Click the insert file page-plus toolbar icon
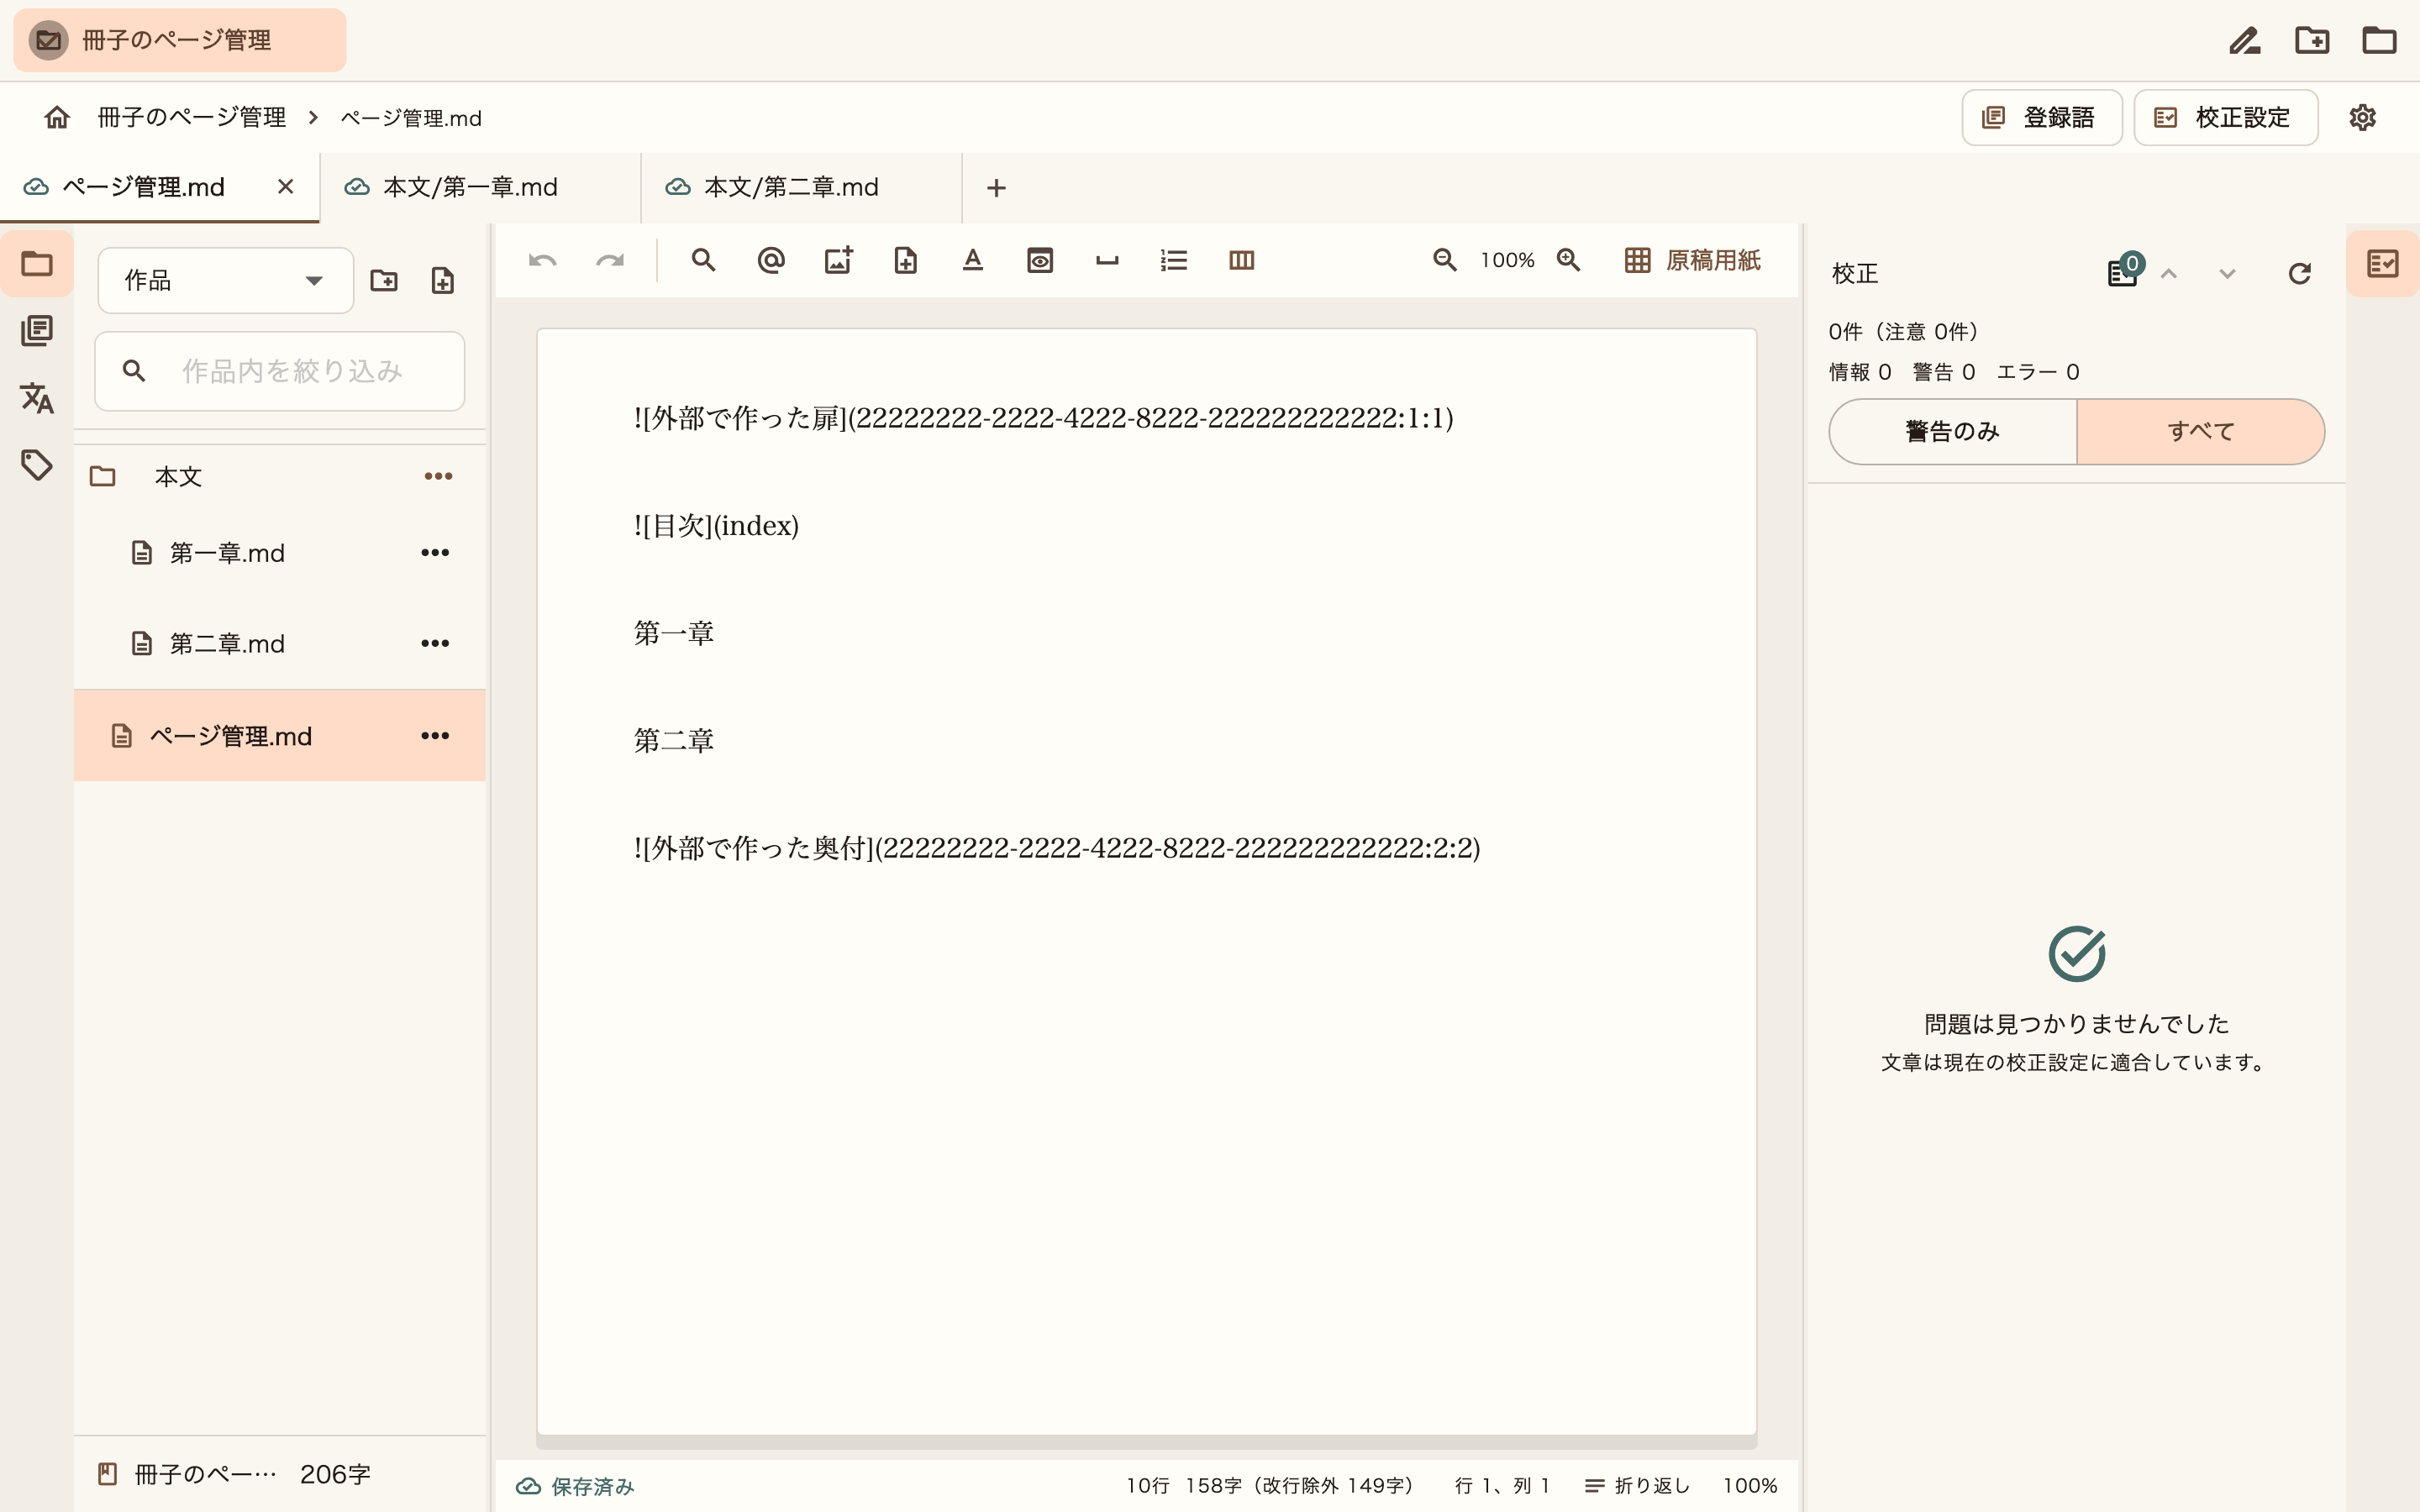 pyautogui.click(x=905, y=261)
